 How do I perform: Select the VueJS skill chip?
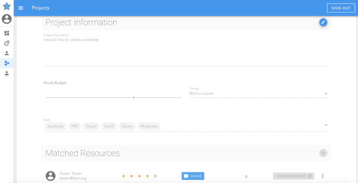pos(109,126)
